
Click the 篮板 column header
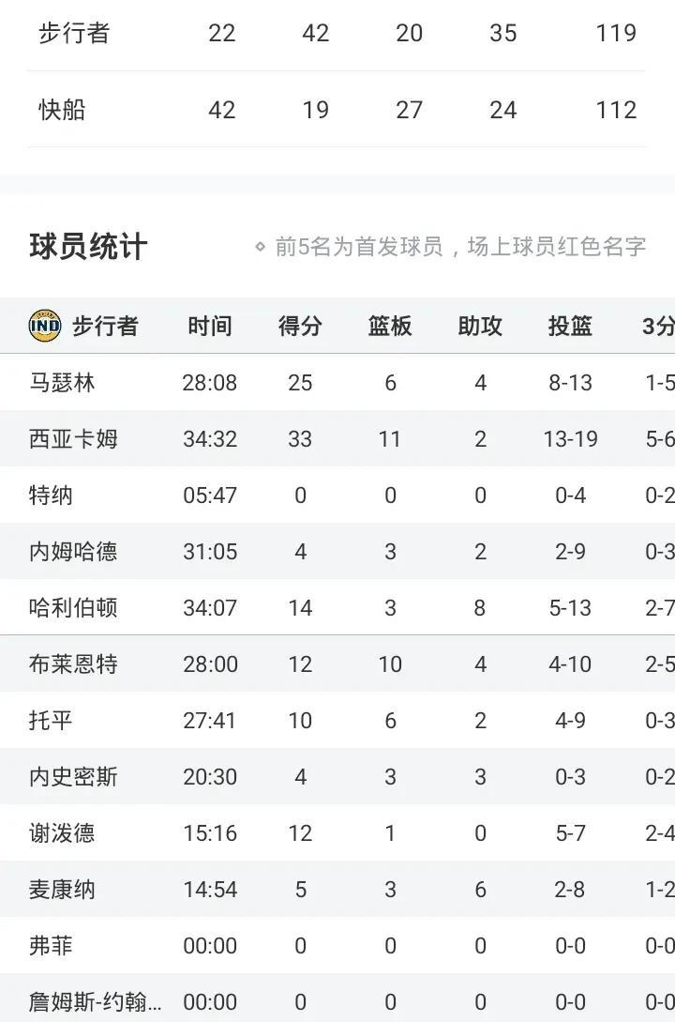pyautogui.click(x=390, y=326)
